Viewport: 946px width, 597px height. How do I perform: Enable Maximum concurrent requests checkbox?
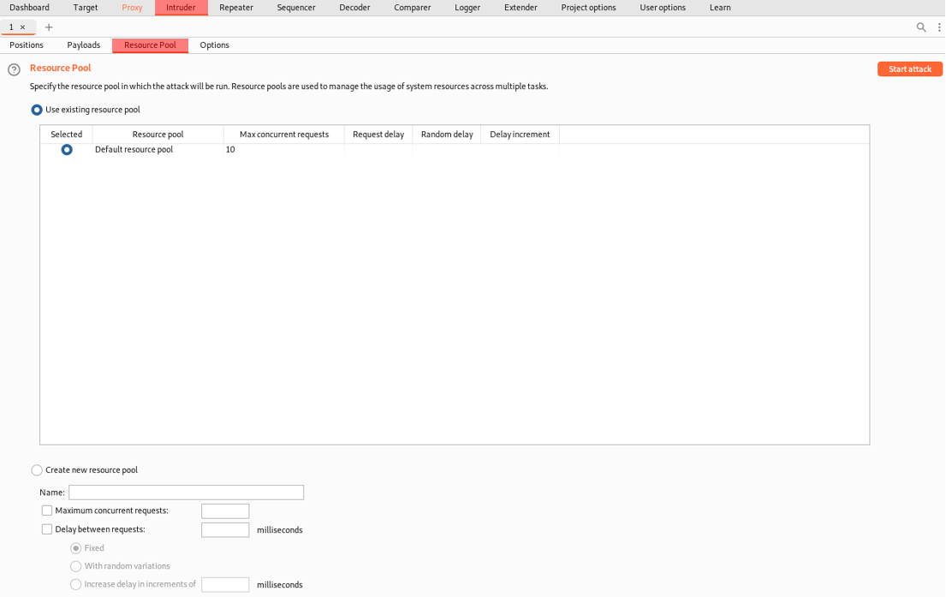(47, 510)
